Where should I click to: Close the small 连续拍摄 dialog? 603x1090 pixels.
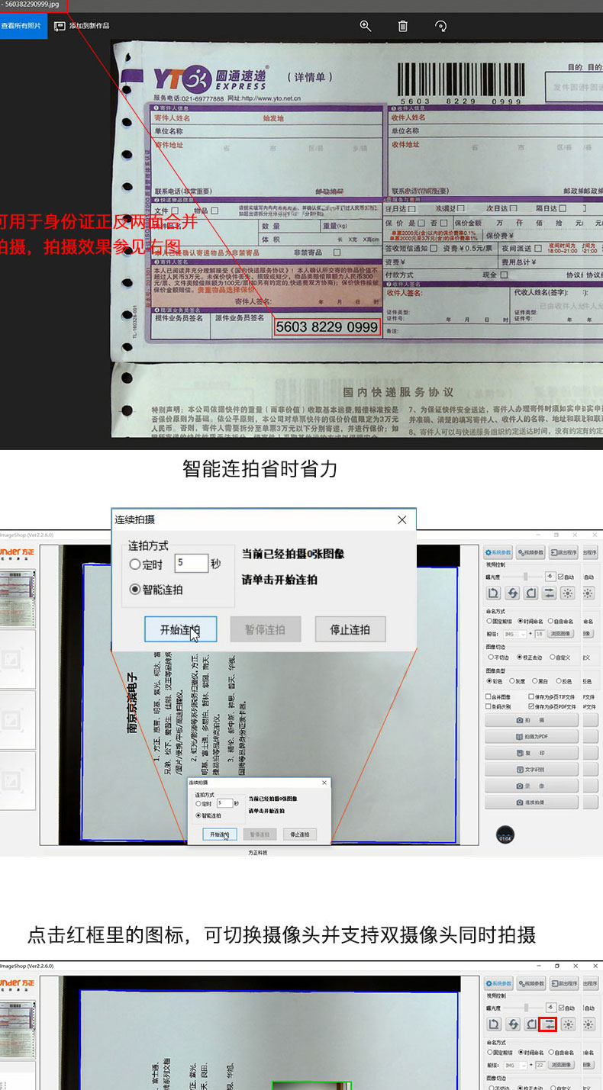tap(324, 783)
